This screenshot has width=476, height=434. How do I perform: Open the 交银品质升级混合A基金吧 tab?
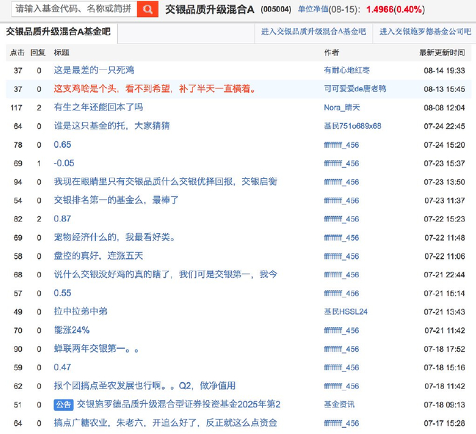click(x=58, y=32)
